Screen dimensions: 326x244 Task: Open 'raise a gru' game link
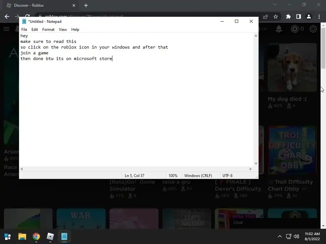coord(176,182)
